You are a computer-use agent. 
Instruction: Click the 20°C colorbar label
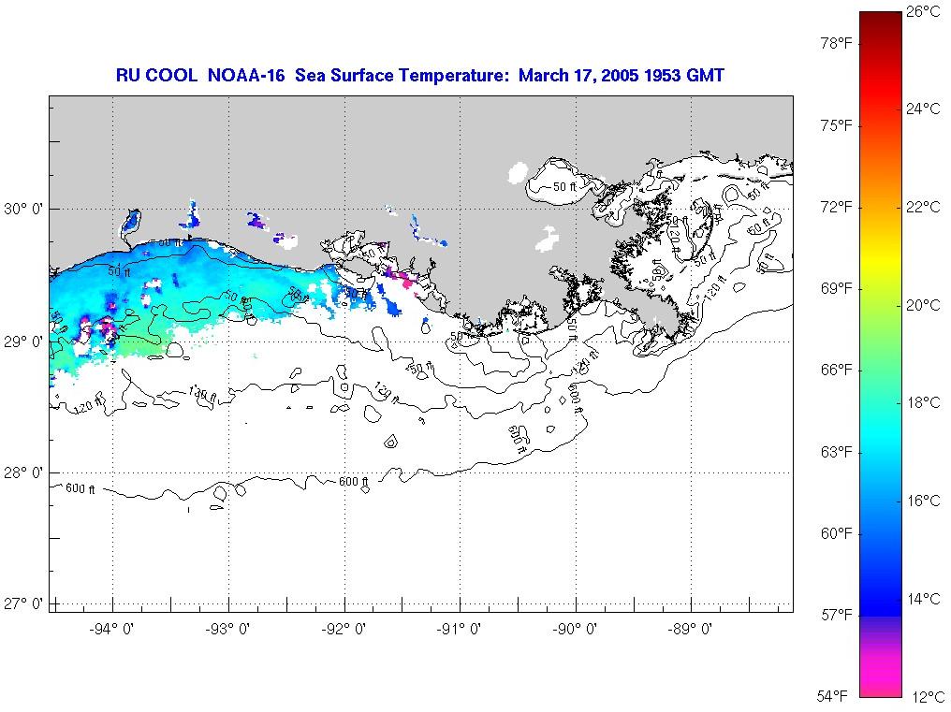point(923,304)
